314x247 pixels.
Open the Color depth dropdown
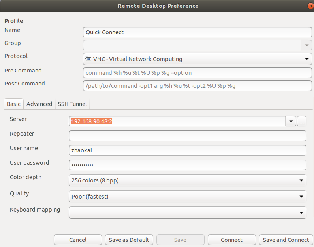[x=188, y=180]
